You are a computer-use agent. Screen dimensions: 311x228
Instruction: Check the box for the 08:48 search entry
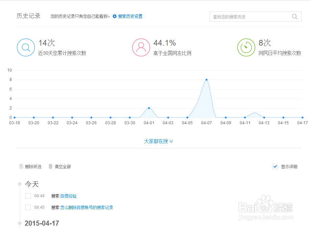28,196
